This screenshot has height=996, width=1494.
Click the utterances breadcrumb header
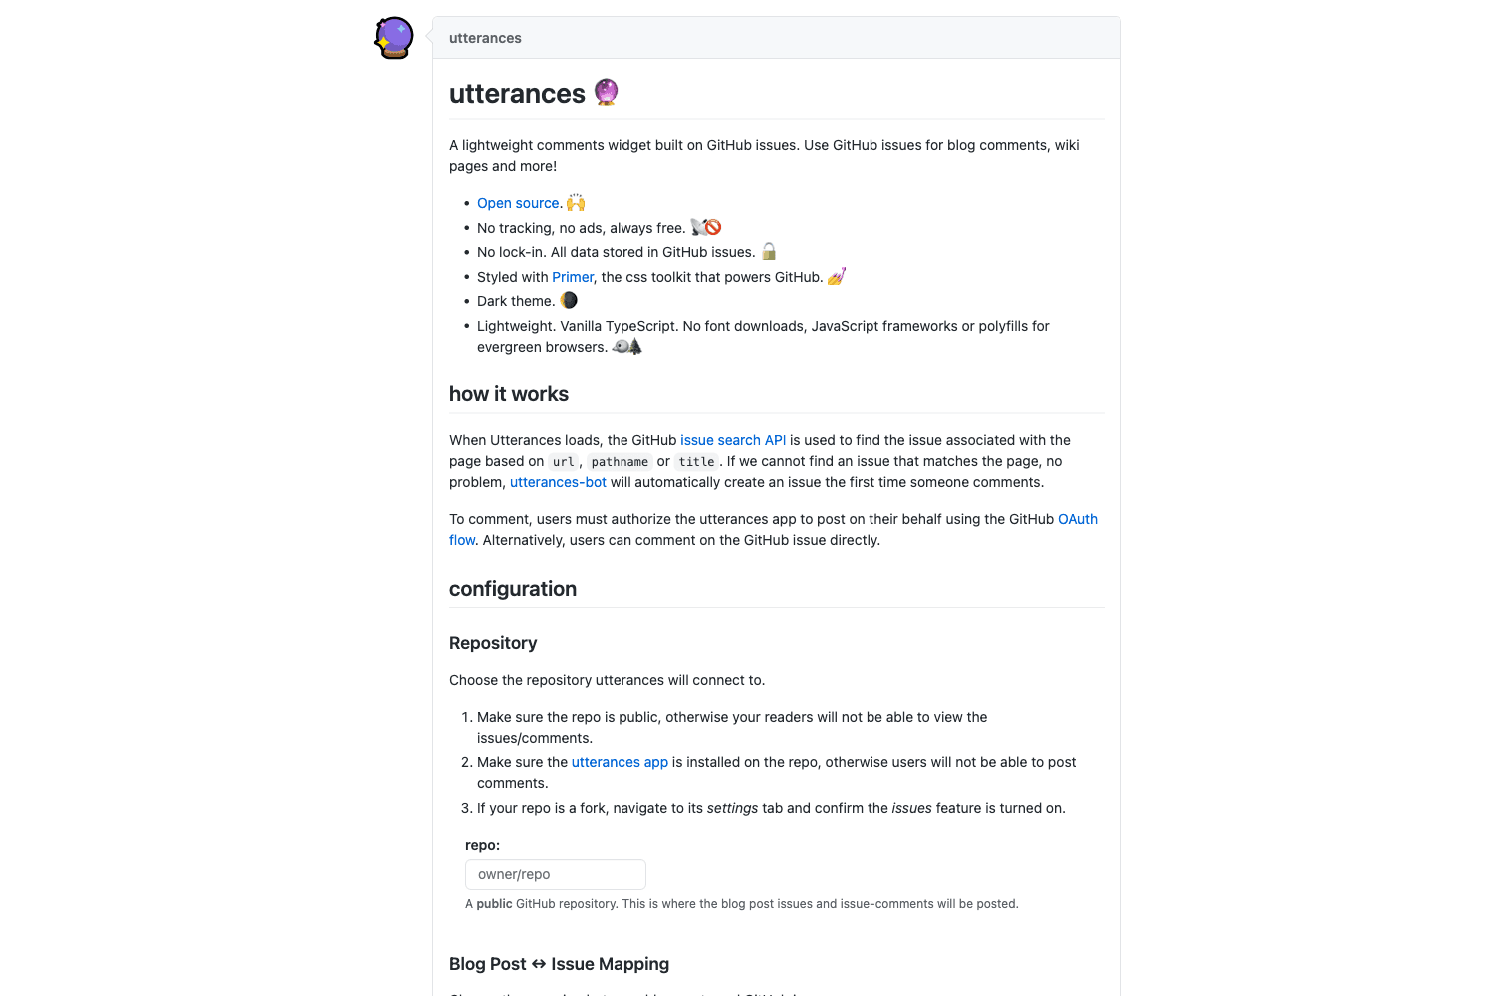(x=485, y=38)
